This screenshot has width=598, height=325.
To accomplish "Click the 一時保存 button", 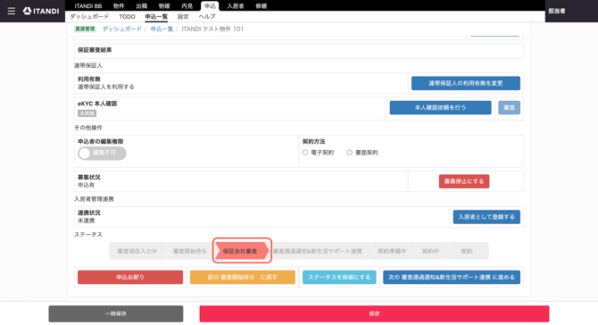I will [116, 313].
